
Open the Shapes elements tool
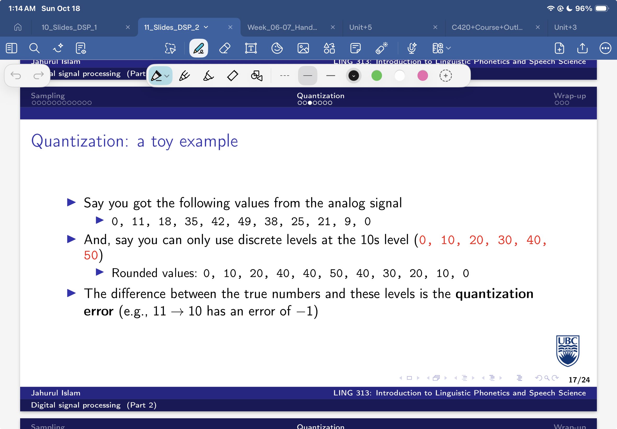tap(329, 48)
